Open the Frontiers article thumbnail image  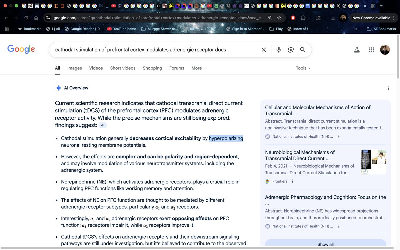[374, 162]
